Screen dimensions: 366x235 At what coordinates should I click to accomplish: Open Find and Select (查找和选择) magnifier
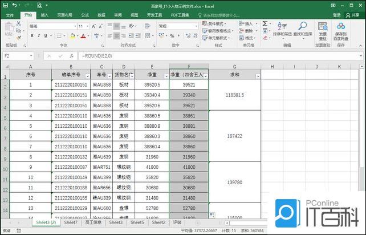point(303,30)
